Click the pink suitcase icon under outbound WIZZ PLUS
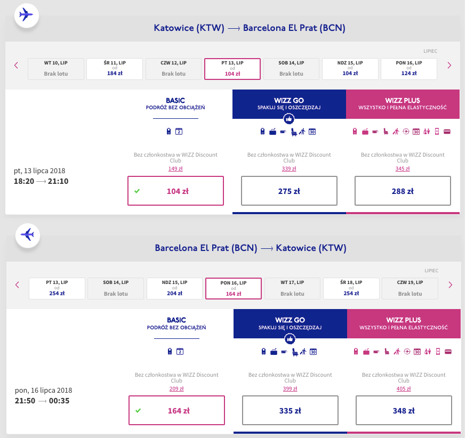The image size is (466, 438). point(365,132)
